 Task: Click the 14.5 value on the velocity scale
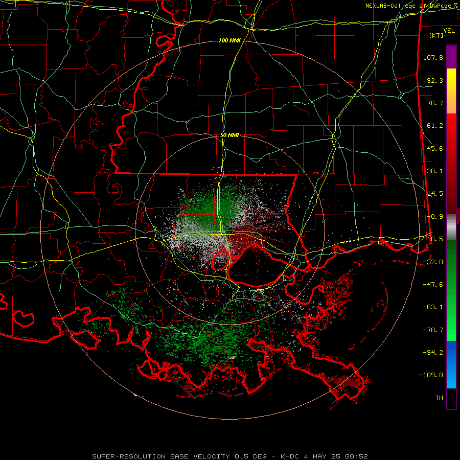pyautogui.click(x=435, y=194)
